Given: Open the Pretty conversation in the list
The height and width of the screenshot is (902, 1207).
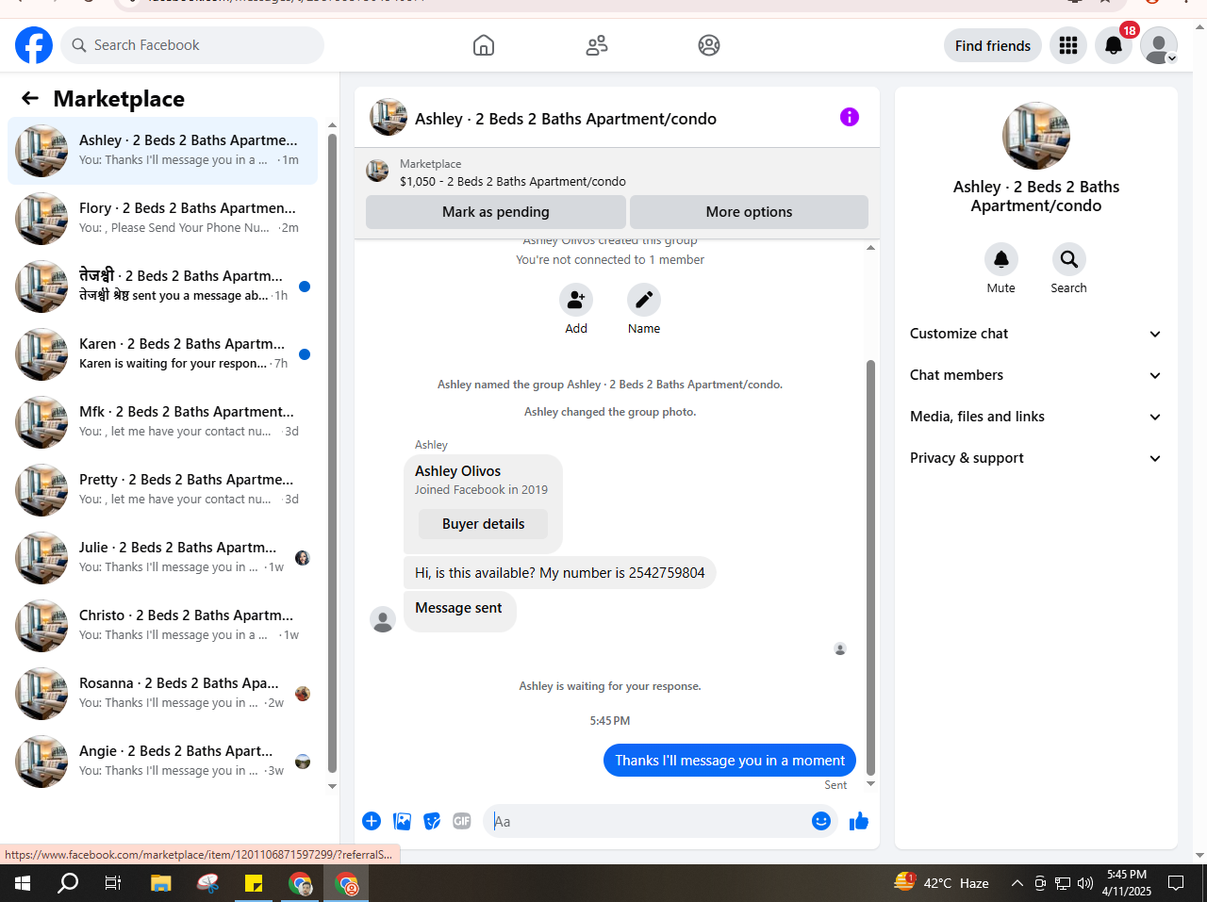Looking at the screenshot, I should coord(162,490).
